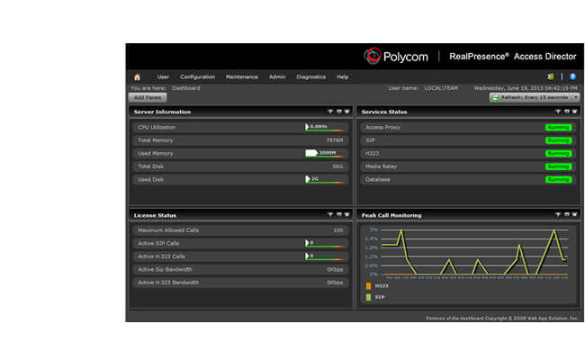This screenshot has width=585, height=360.
Task: Click the Polycom logo
Action: pos(396,57)
